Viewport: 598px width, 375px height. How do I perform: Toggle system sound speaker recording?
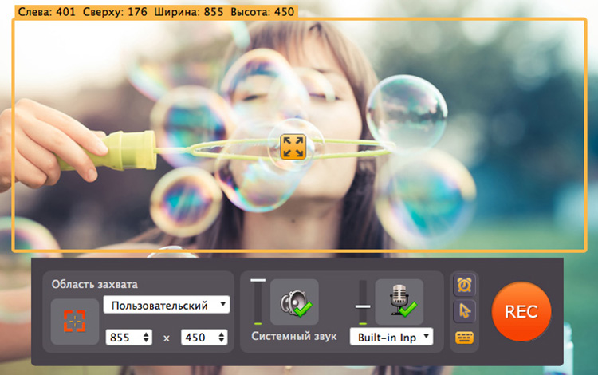(294, 302)
